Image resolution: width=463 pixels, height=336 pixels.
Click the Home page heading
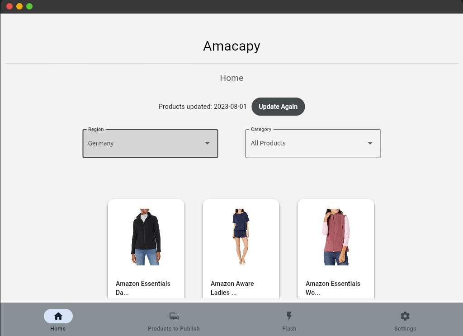232,78
